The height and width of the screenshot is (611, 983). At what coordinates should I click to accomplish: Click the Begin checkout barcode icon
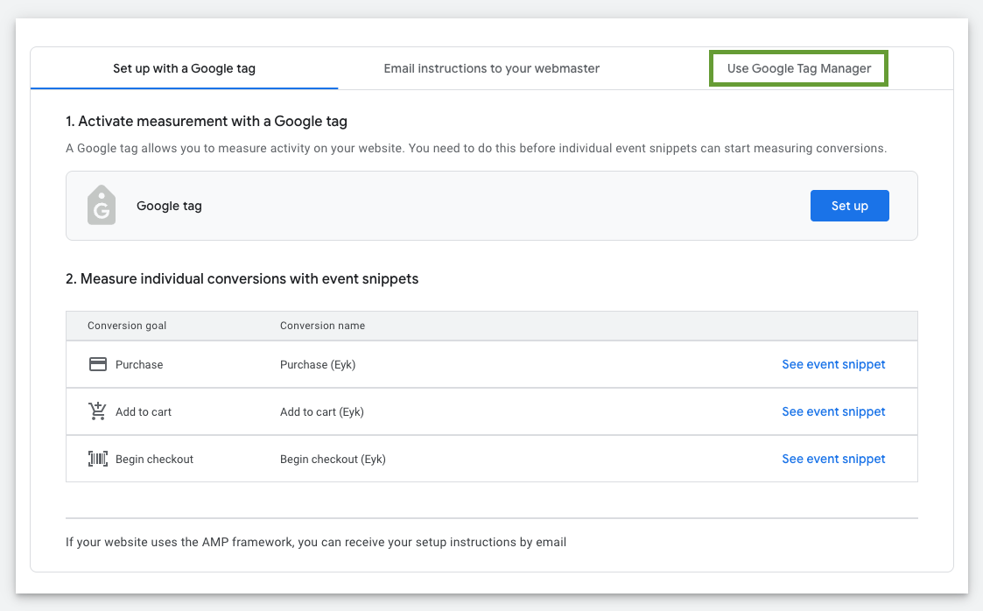98,459
